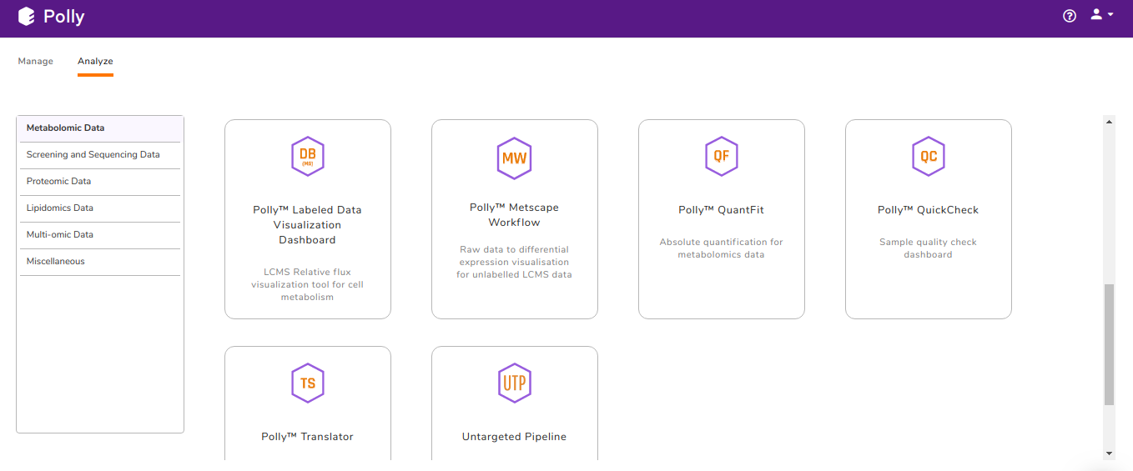Screen dimensions: 1133x471
Task: Click the QF QuantFit hexagon icon
Action: click(722, 157)
